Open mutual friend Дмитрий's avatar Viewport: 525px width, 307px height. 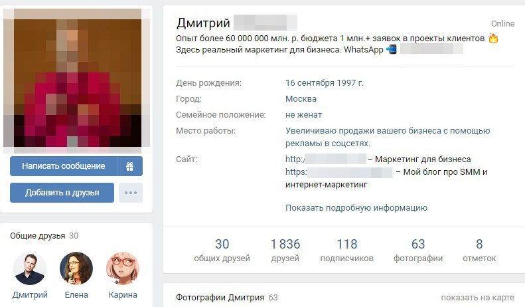coord(30,268)
